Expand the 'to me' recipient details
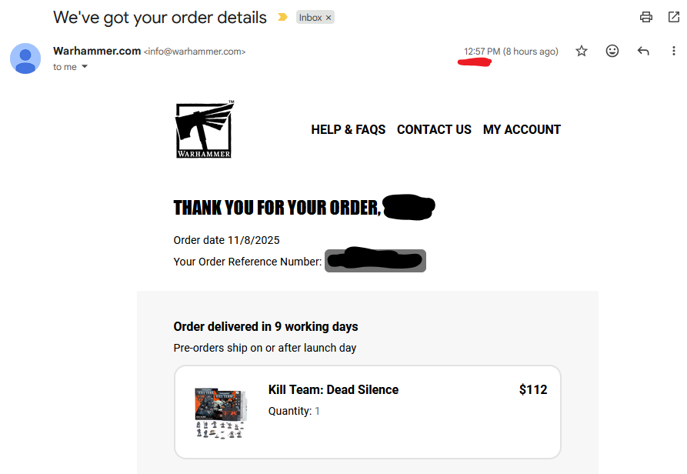Viewport: 687px width, 474px height. 85,67
